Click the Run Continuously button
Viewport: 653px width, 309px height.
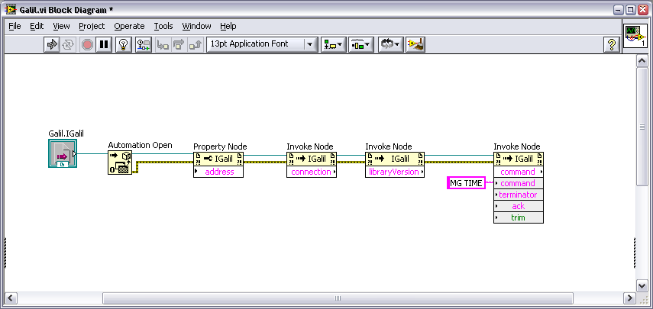click(x=68, y=44)
